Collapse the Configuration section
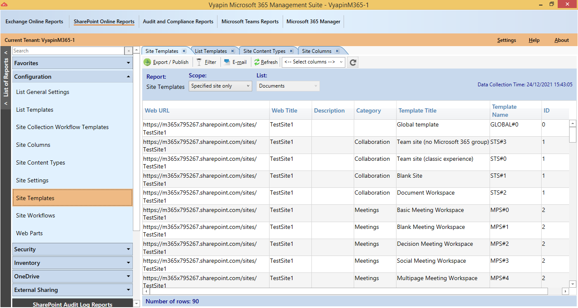This screenshot has height=308, width=578. (72, 77)
